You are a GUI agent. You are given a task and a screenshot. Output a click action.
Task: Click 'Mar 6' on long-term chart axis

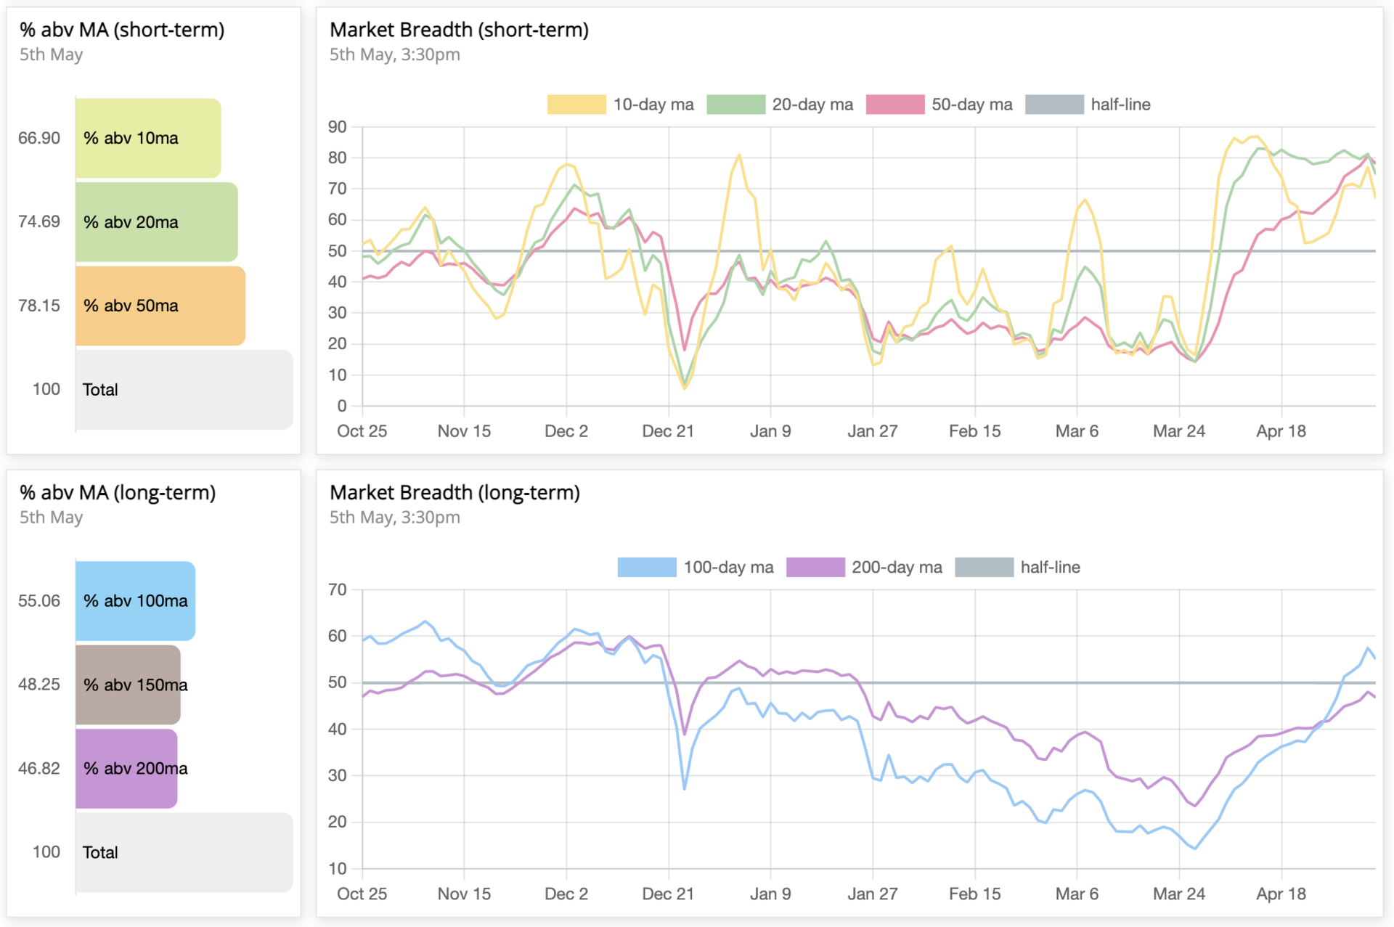click(1077, 894)
